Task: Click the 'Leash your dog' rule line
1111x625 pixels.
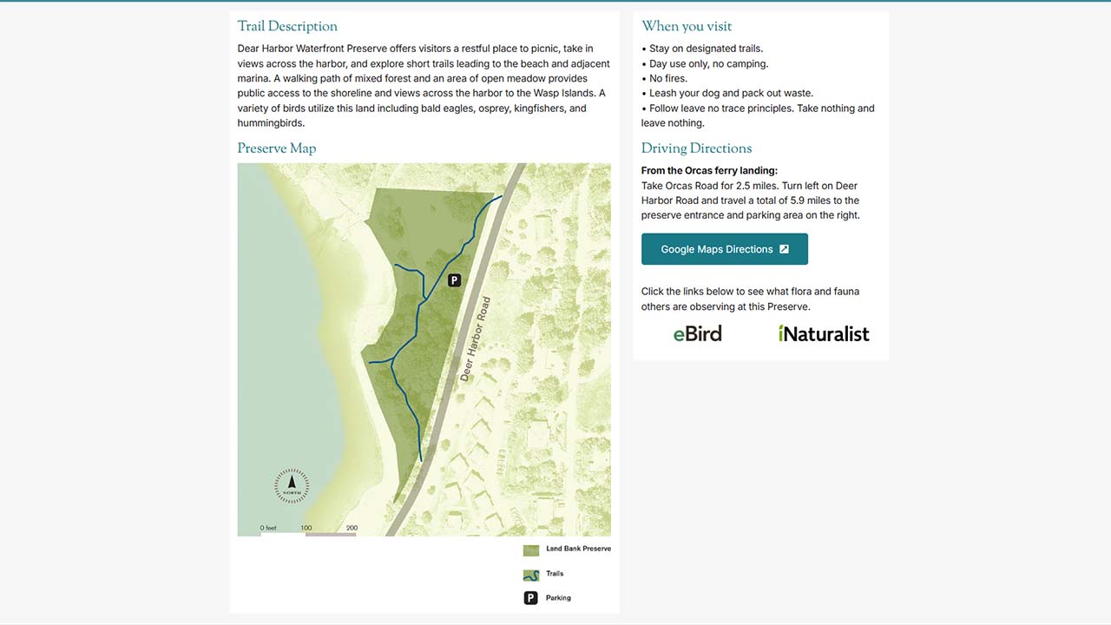Action: (730, 94)
